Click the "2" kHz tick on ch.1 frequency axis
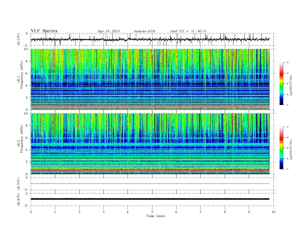This screenshot has width=308, height=238. tap(27, 98)
